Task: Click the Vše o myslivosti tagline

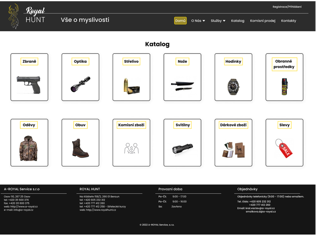Action: [x=85, y=20]
